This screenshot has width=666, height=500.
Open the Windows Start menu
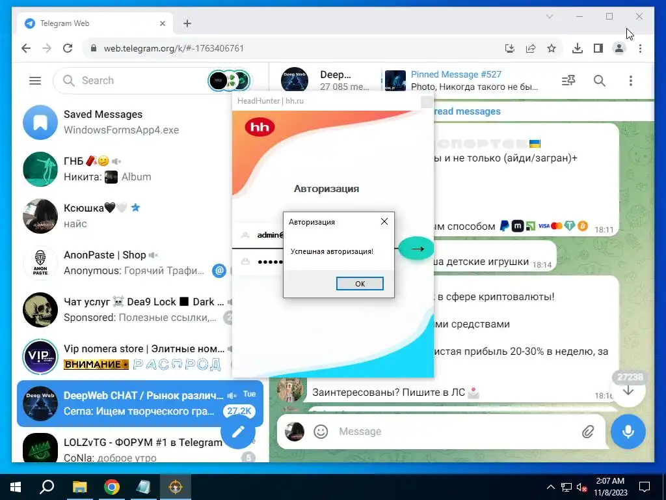[x=16, y=487]
